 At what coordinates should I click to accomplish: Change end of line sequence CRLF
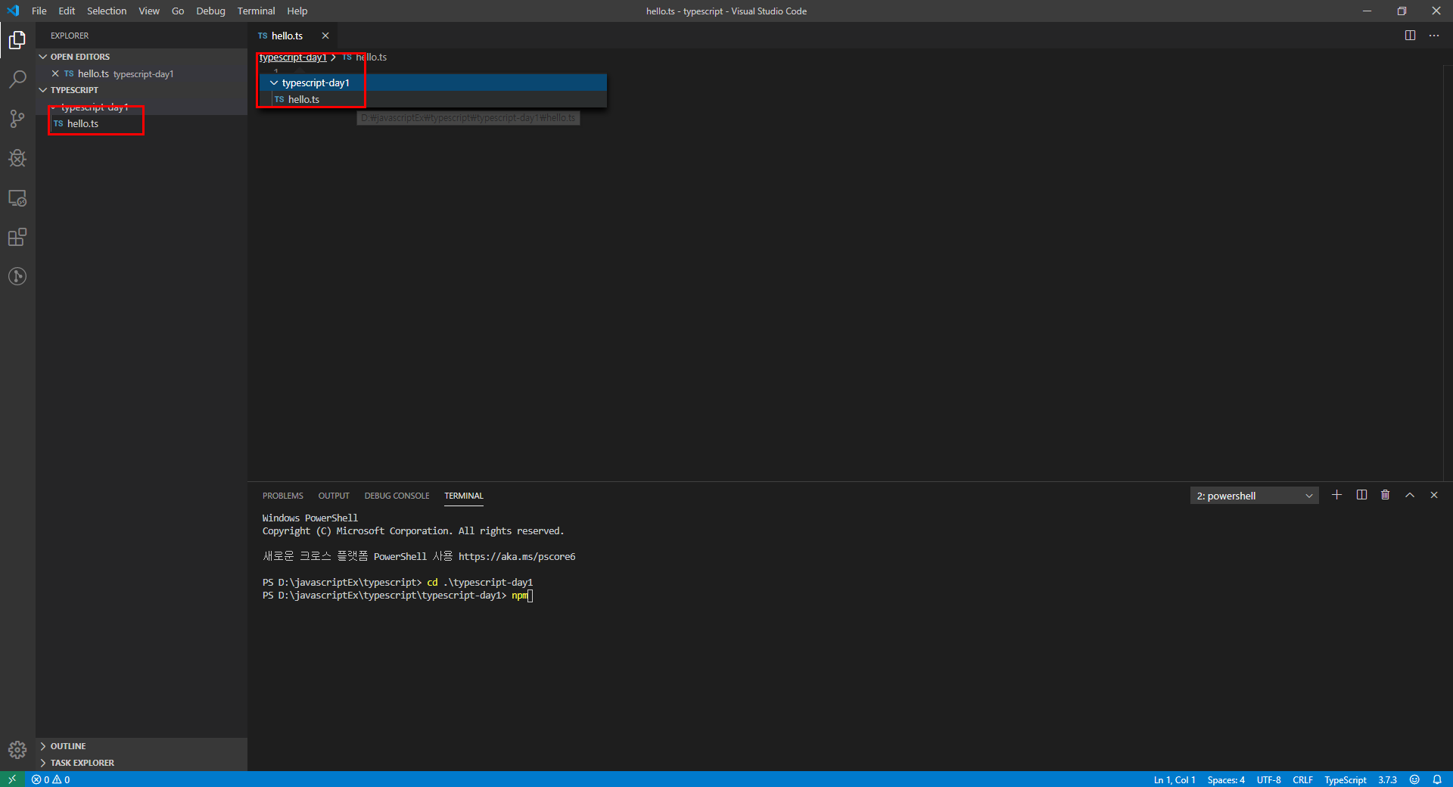pyautogui.click(x=1302, y=779)
